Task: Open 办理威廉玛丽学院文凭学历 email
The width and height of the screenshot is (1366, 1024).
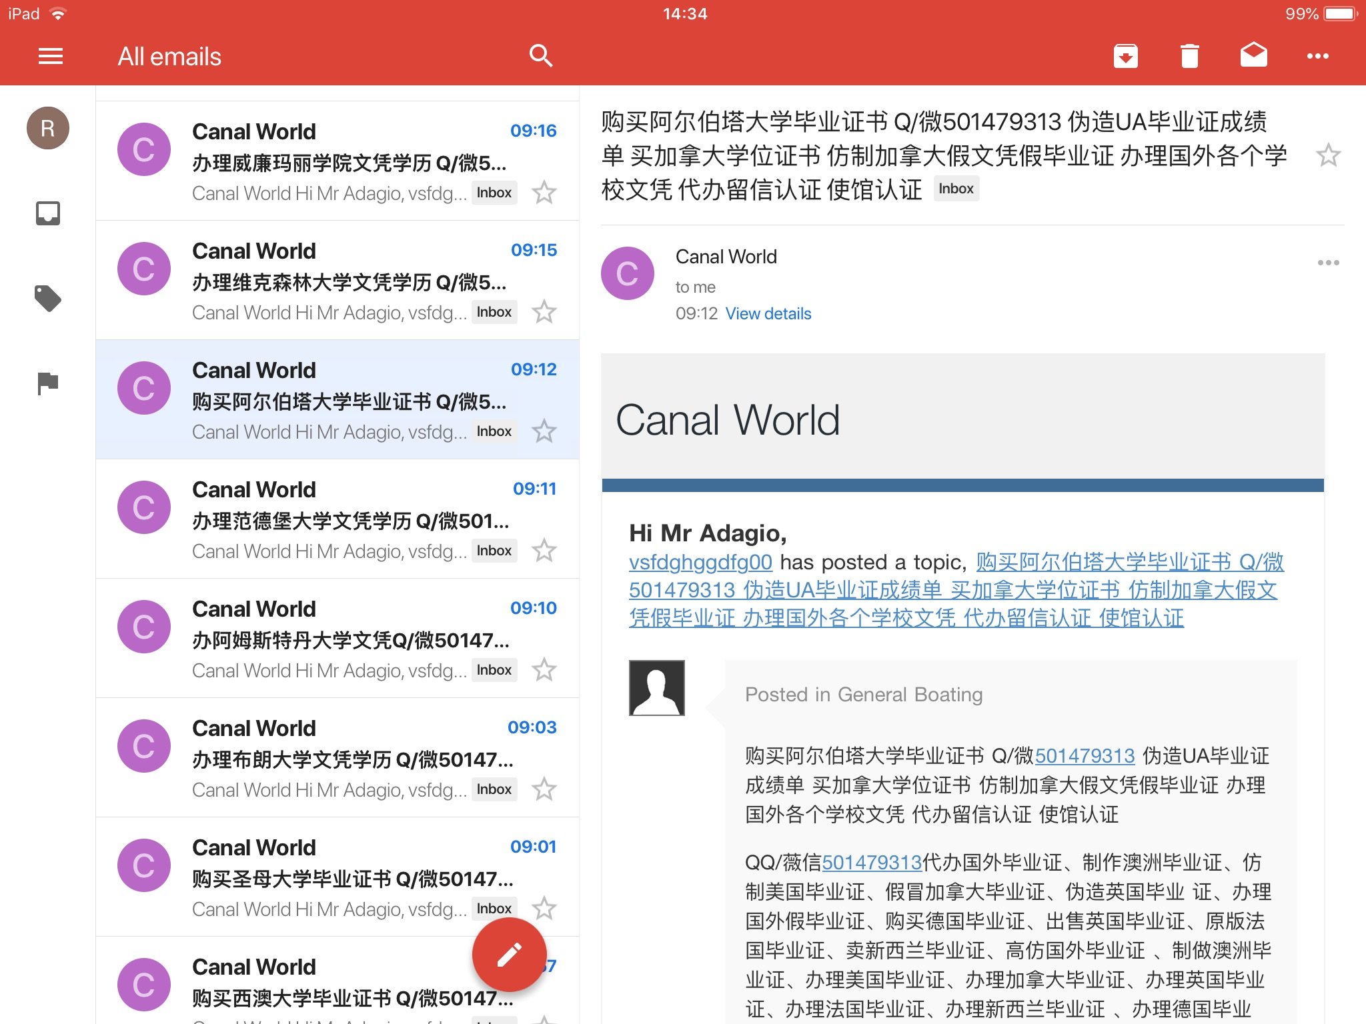Action: pyautogui.click(x=337, y=161)
